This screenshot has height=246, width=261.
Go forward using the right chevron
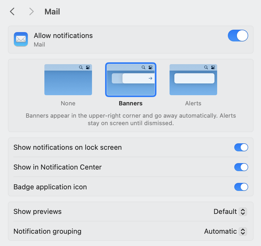click(32, 12)
